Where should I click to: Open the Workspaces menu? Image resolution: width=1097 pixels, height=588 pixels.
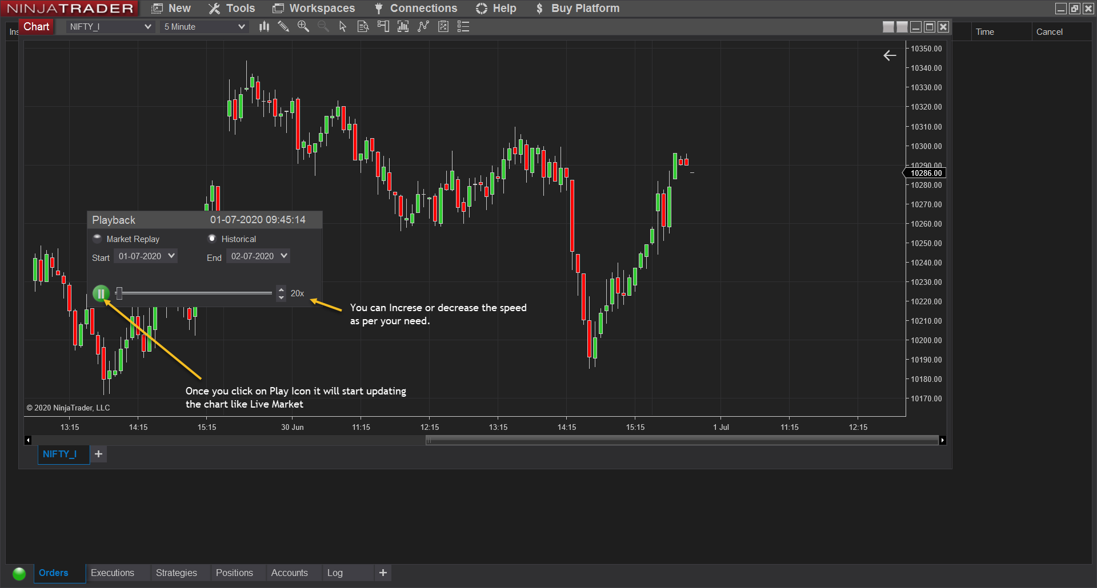[x=314, y=8]
